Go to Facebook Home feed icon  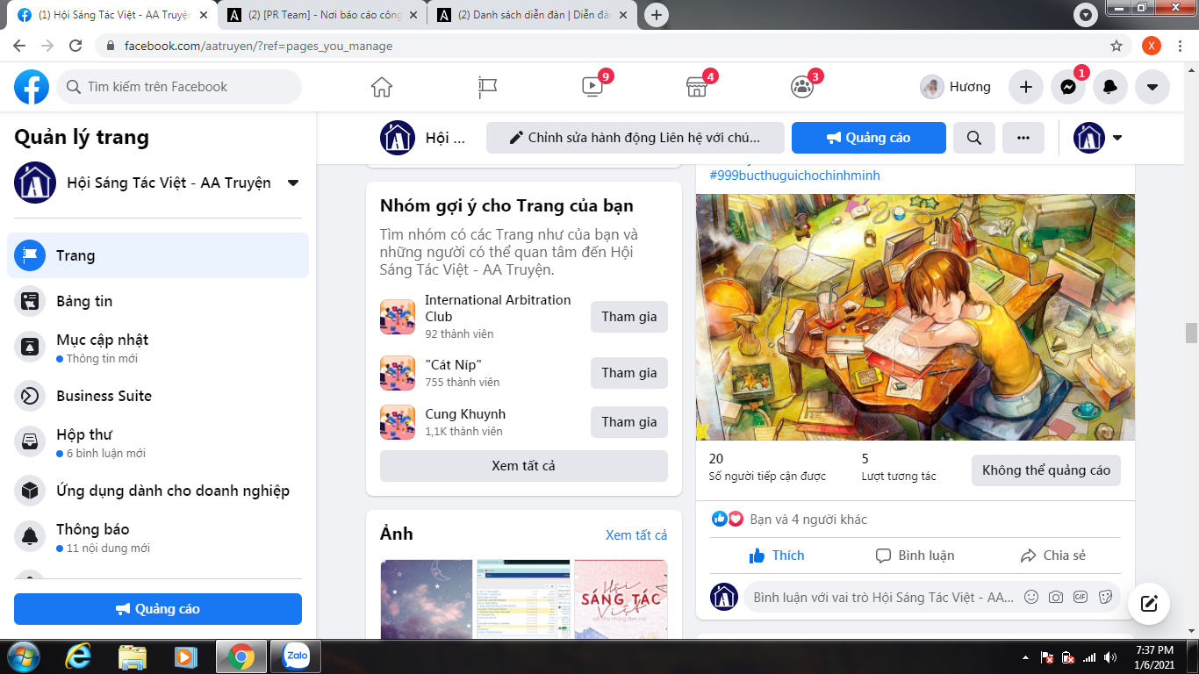[382, 87]
